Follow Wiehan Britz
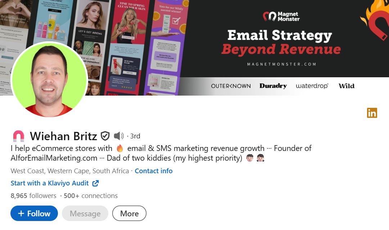The width and height of the screenshot is (389, 230). point(34,213)
